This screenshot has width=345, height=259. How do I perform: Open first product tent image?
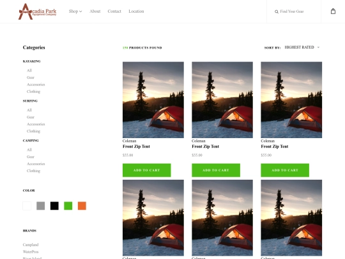point(153,100)
